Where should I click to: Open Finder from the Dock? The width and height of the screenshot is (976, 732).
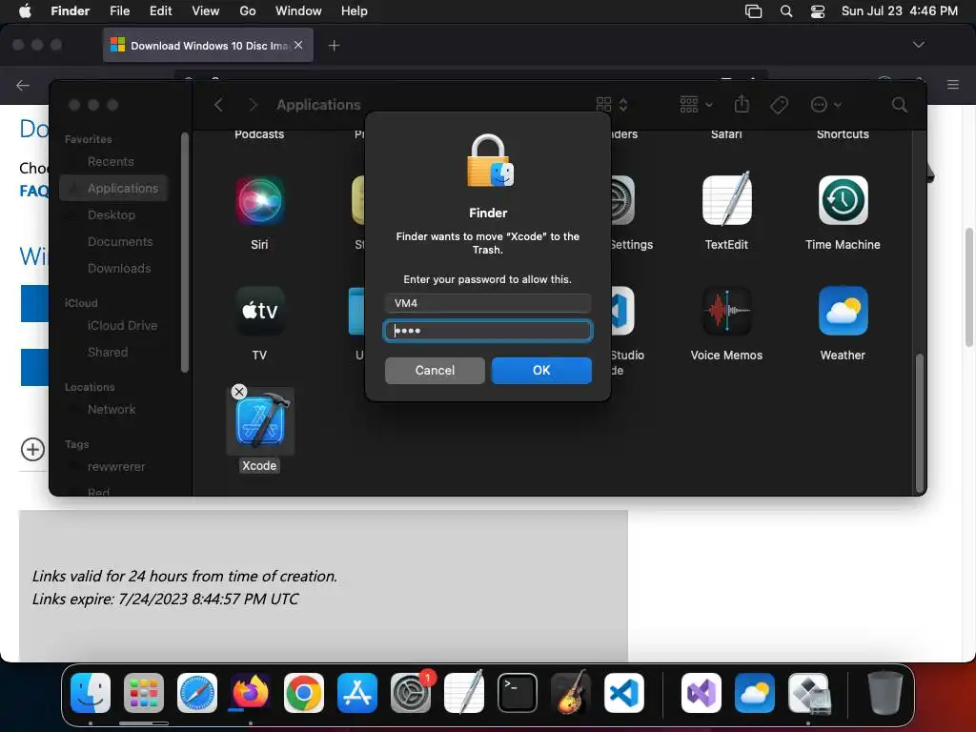point(91,693)
